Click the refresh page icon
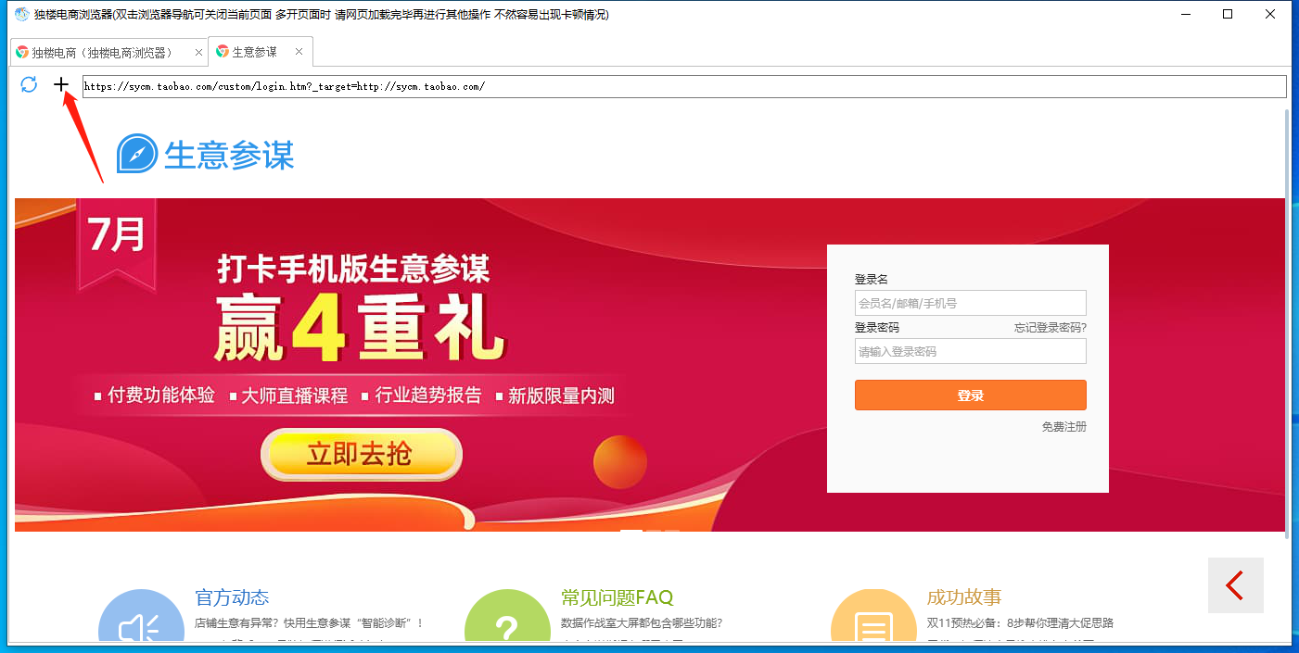 [29, 85]
